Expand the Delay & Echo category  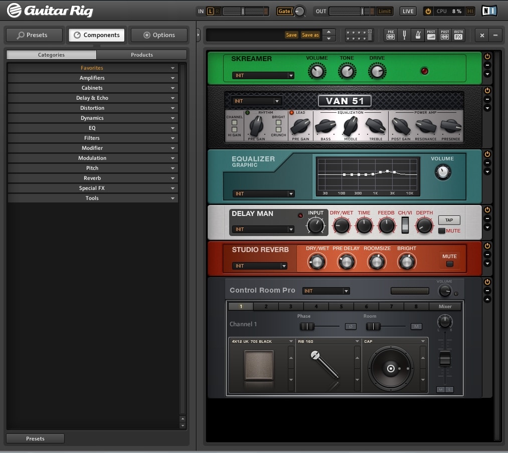pos(92,98)
